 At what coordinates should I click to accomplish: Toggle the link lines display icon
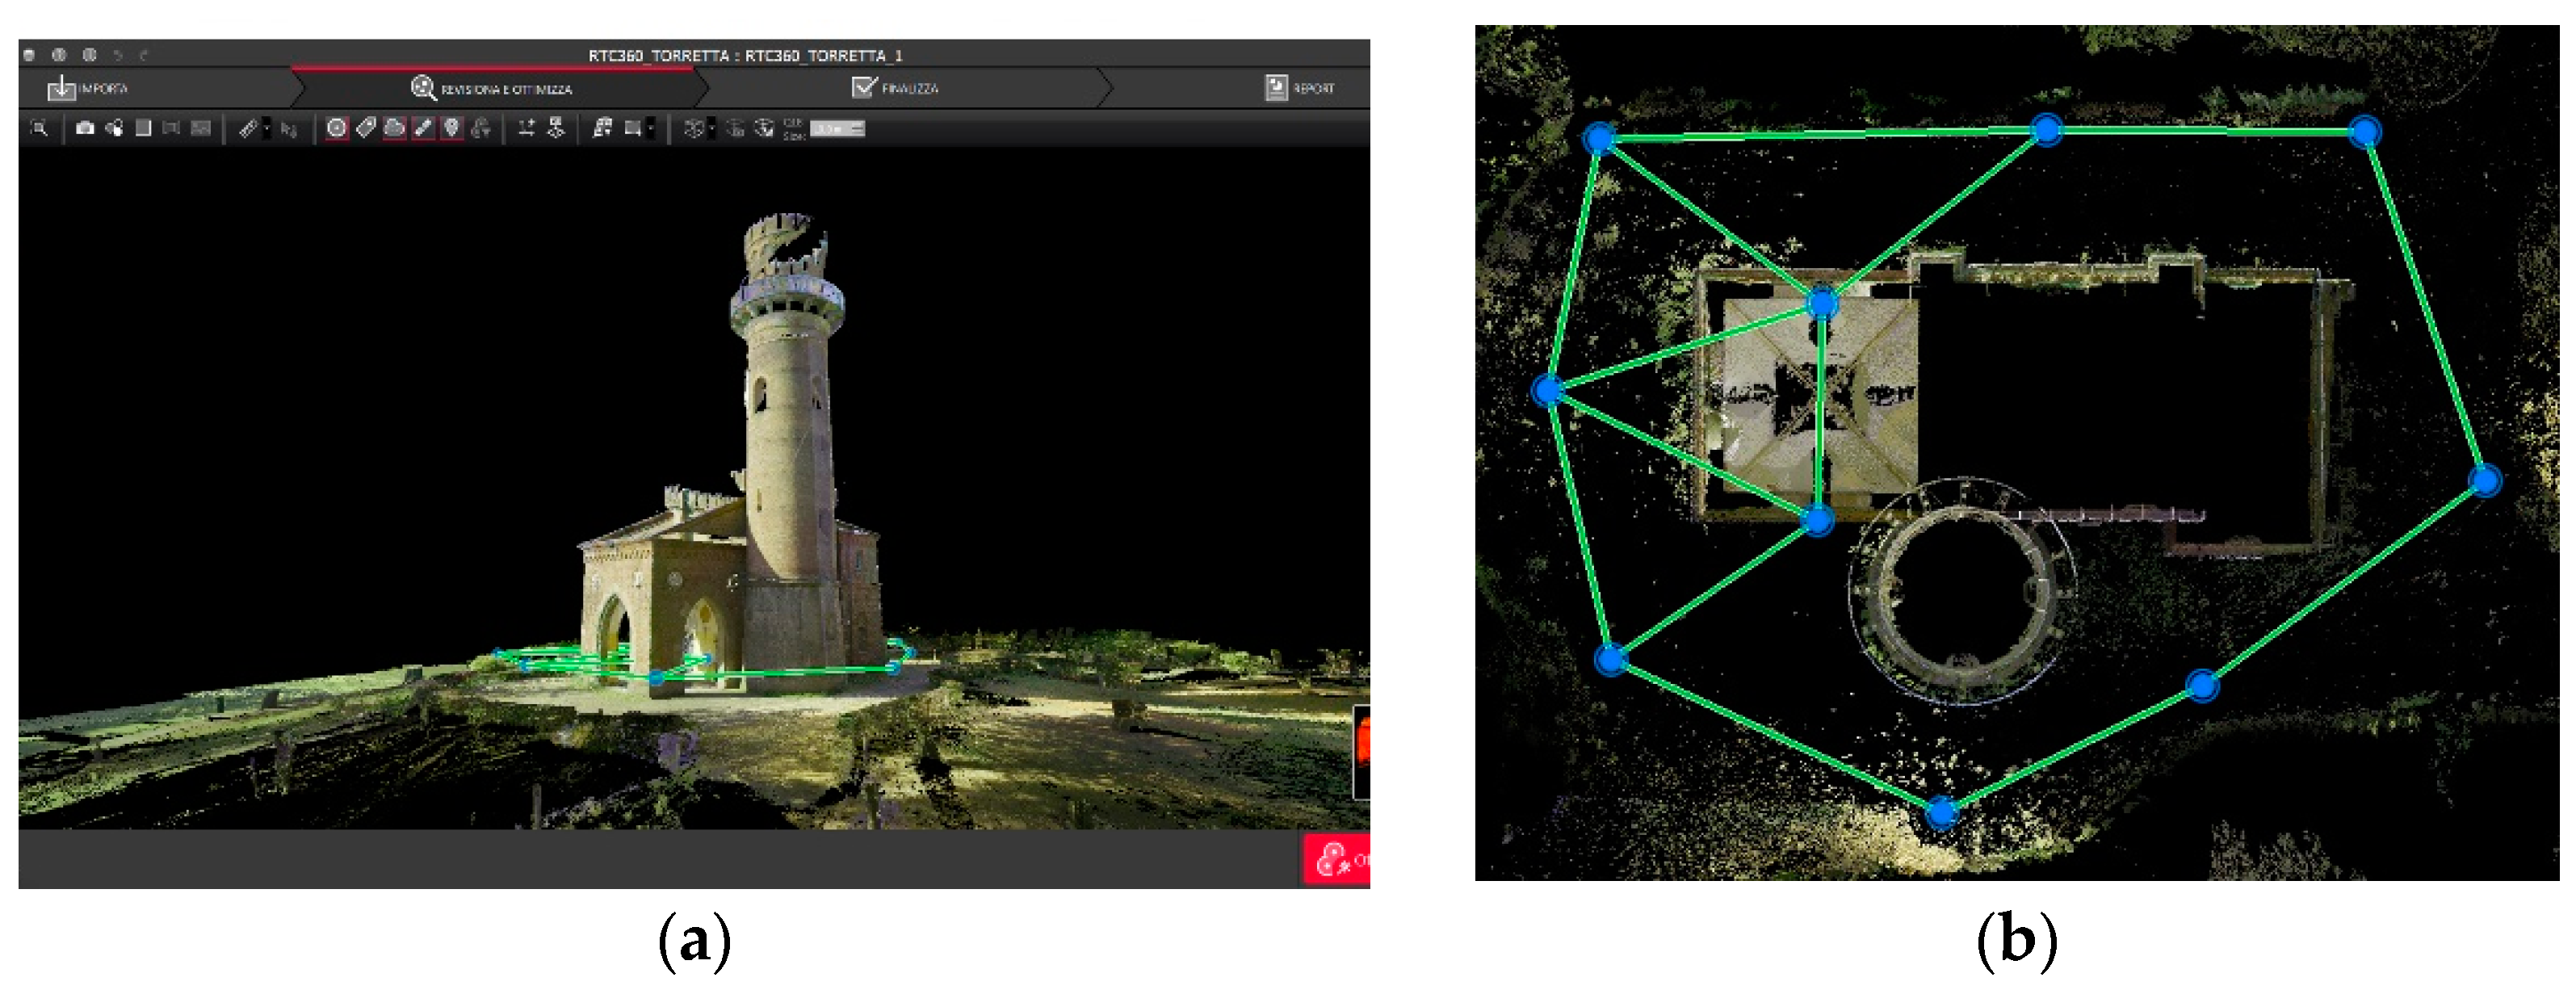click(423, 128)
